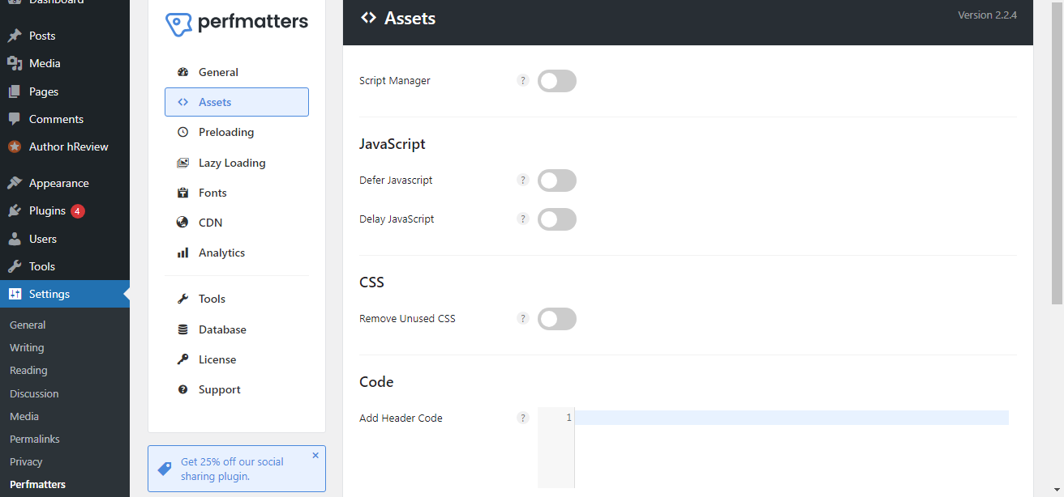Image resolution: width=1064 pixels, height=497 pixels.
Task: Click the Analytics bar chart icon
Action: pyautogui.click(x=182, y=253)
